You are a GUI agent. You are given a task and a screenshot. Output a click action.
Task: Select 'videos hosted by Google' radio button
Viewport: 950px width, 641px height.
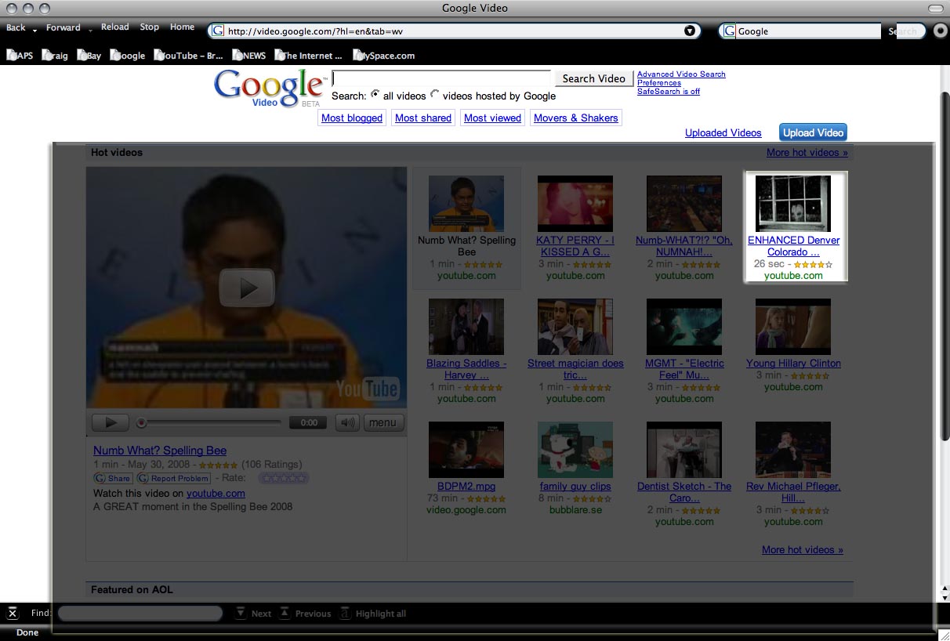point(435,95)
